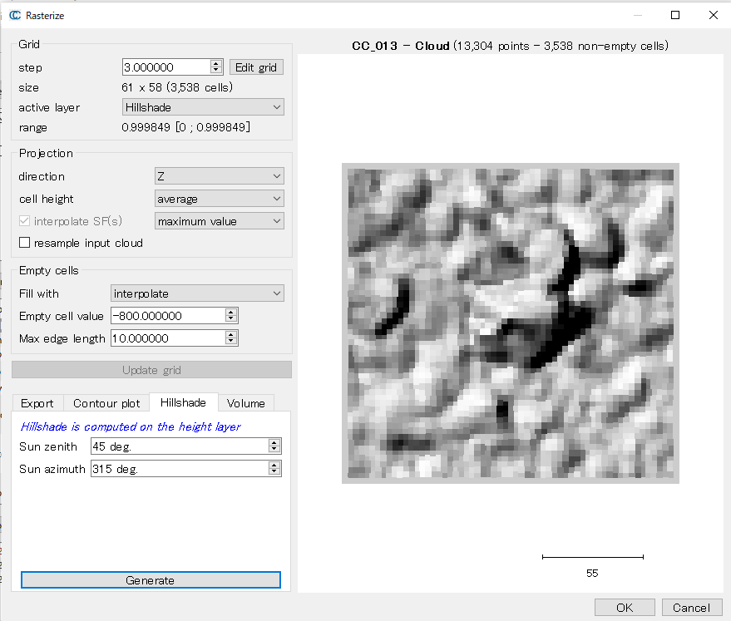
Task: Enable resample input cloud checkbox
Action: pos(24,243)
